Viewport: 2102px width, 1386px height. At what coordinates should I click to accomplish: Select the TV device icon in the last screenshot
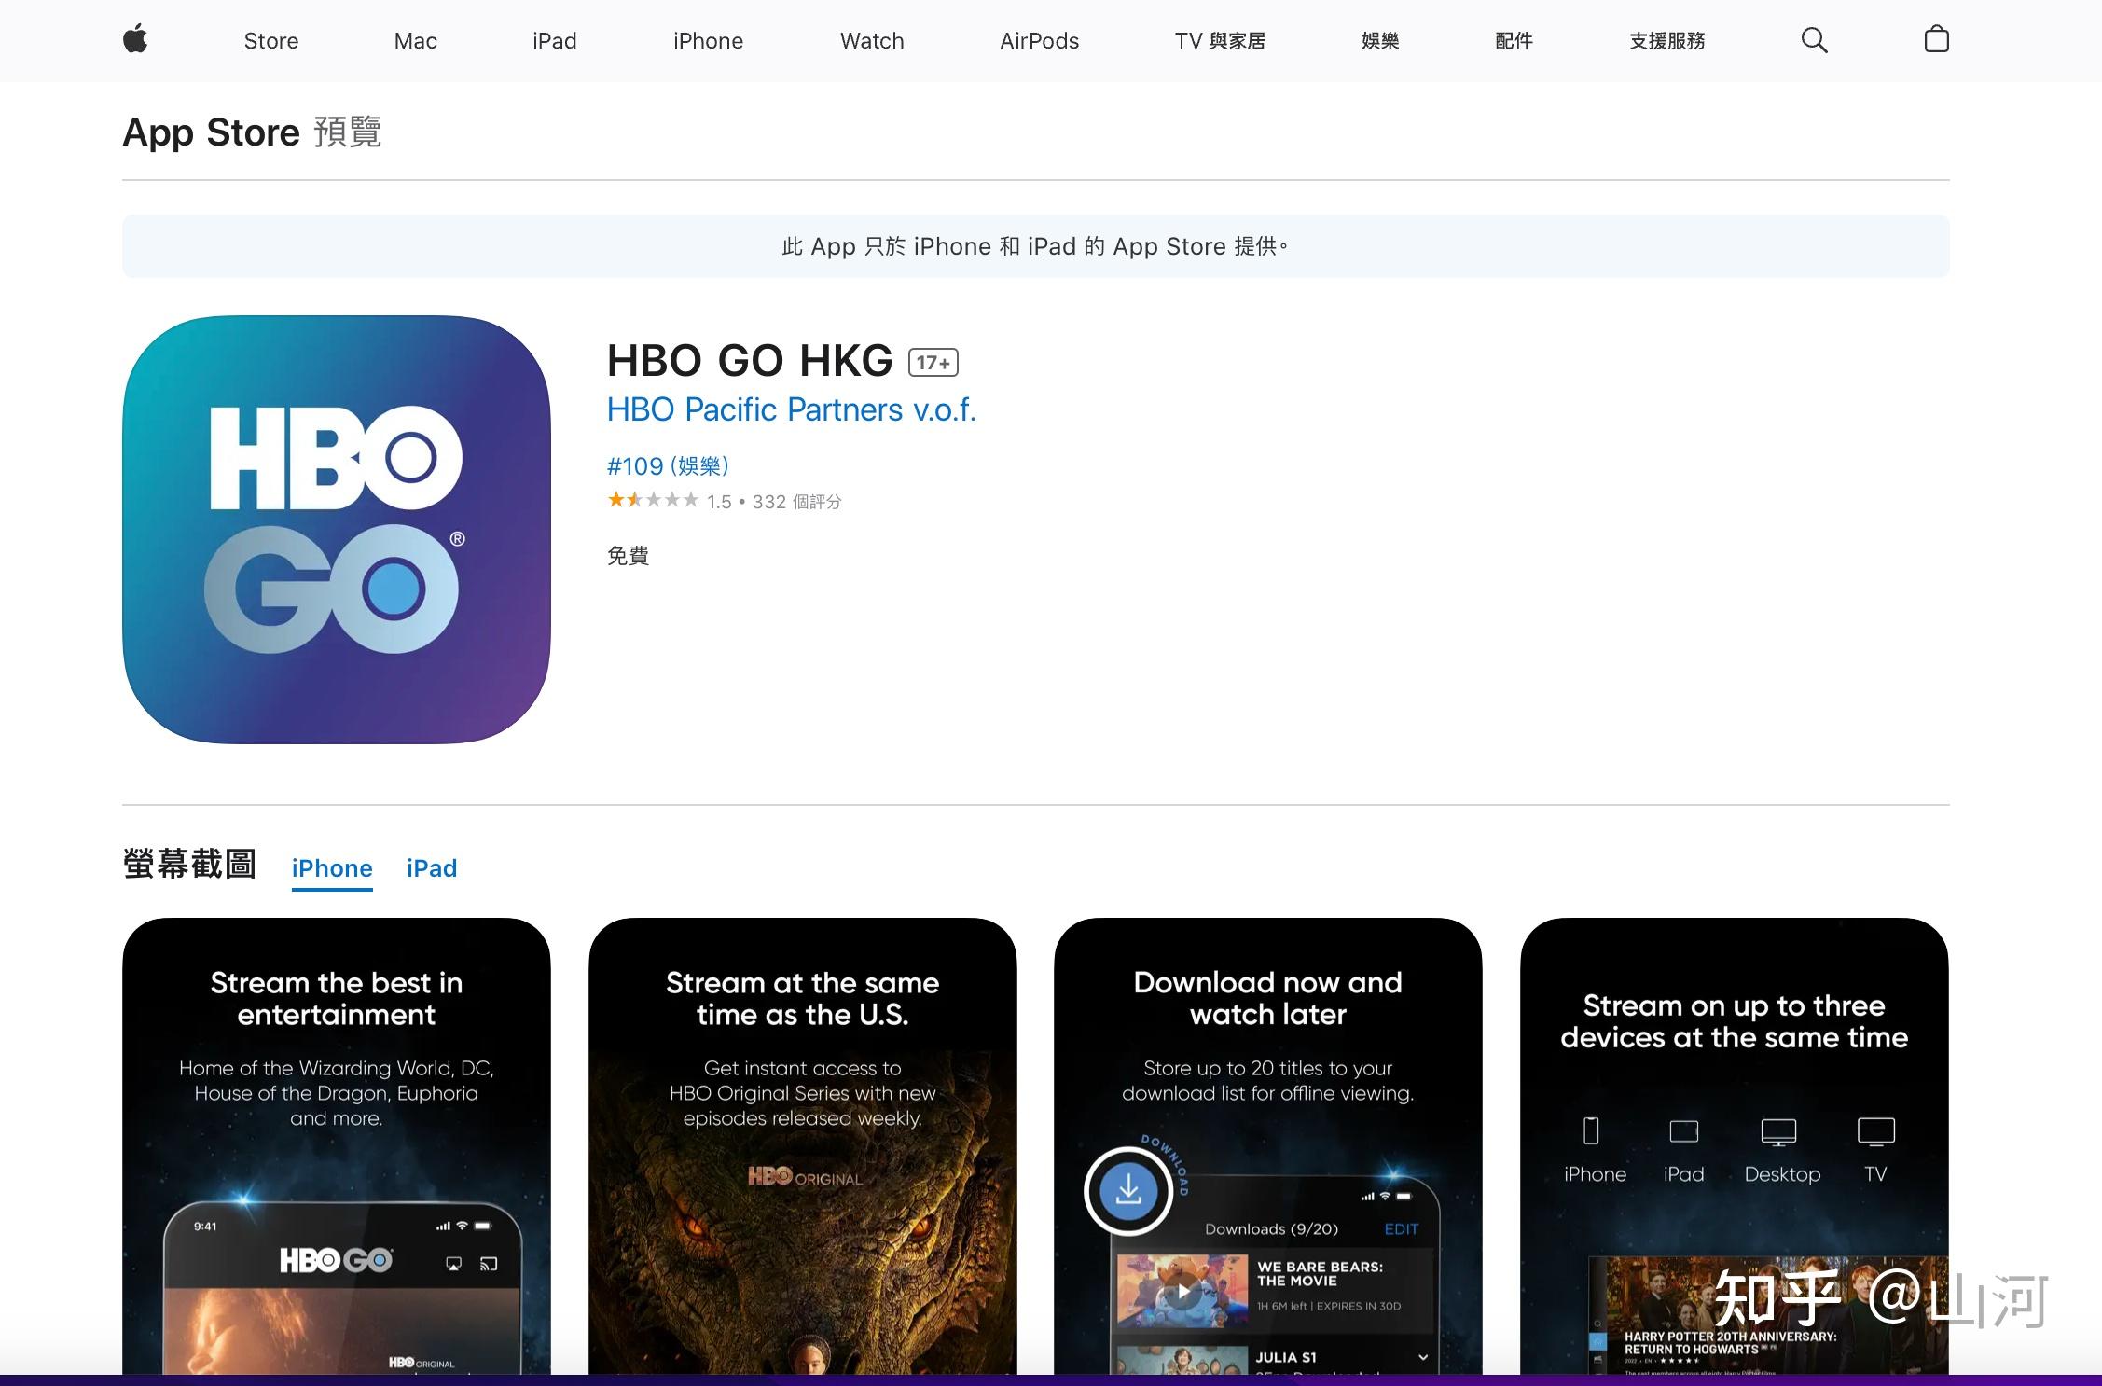click(x=1875, y=1132)
